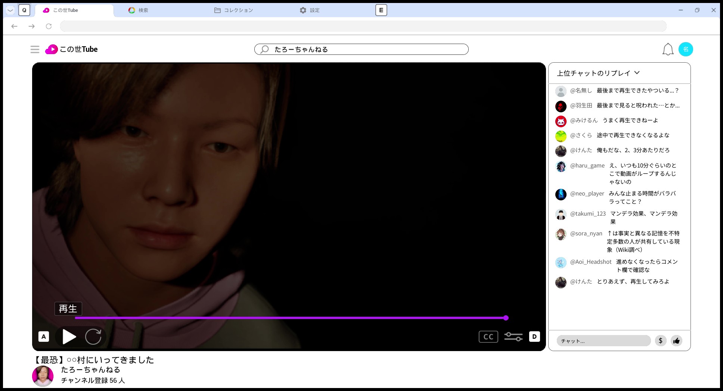Click the A key badge on player
The height and width of the screenshot is (391, 723).
tap(44, 337)
